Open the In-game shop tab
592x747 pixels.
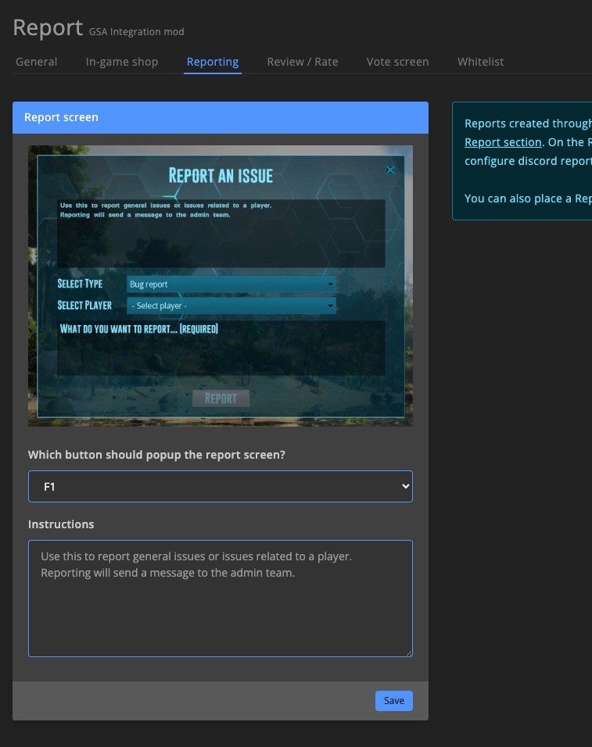[x=121, y=62]
